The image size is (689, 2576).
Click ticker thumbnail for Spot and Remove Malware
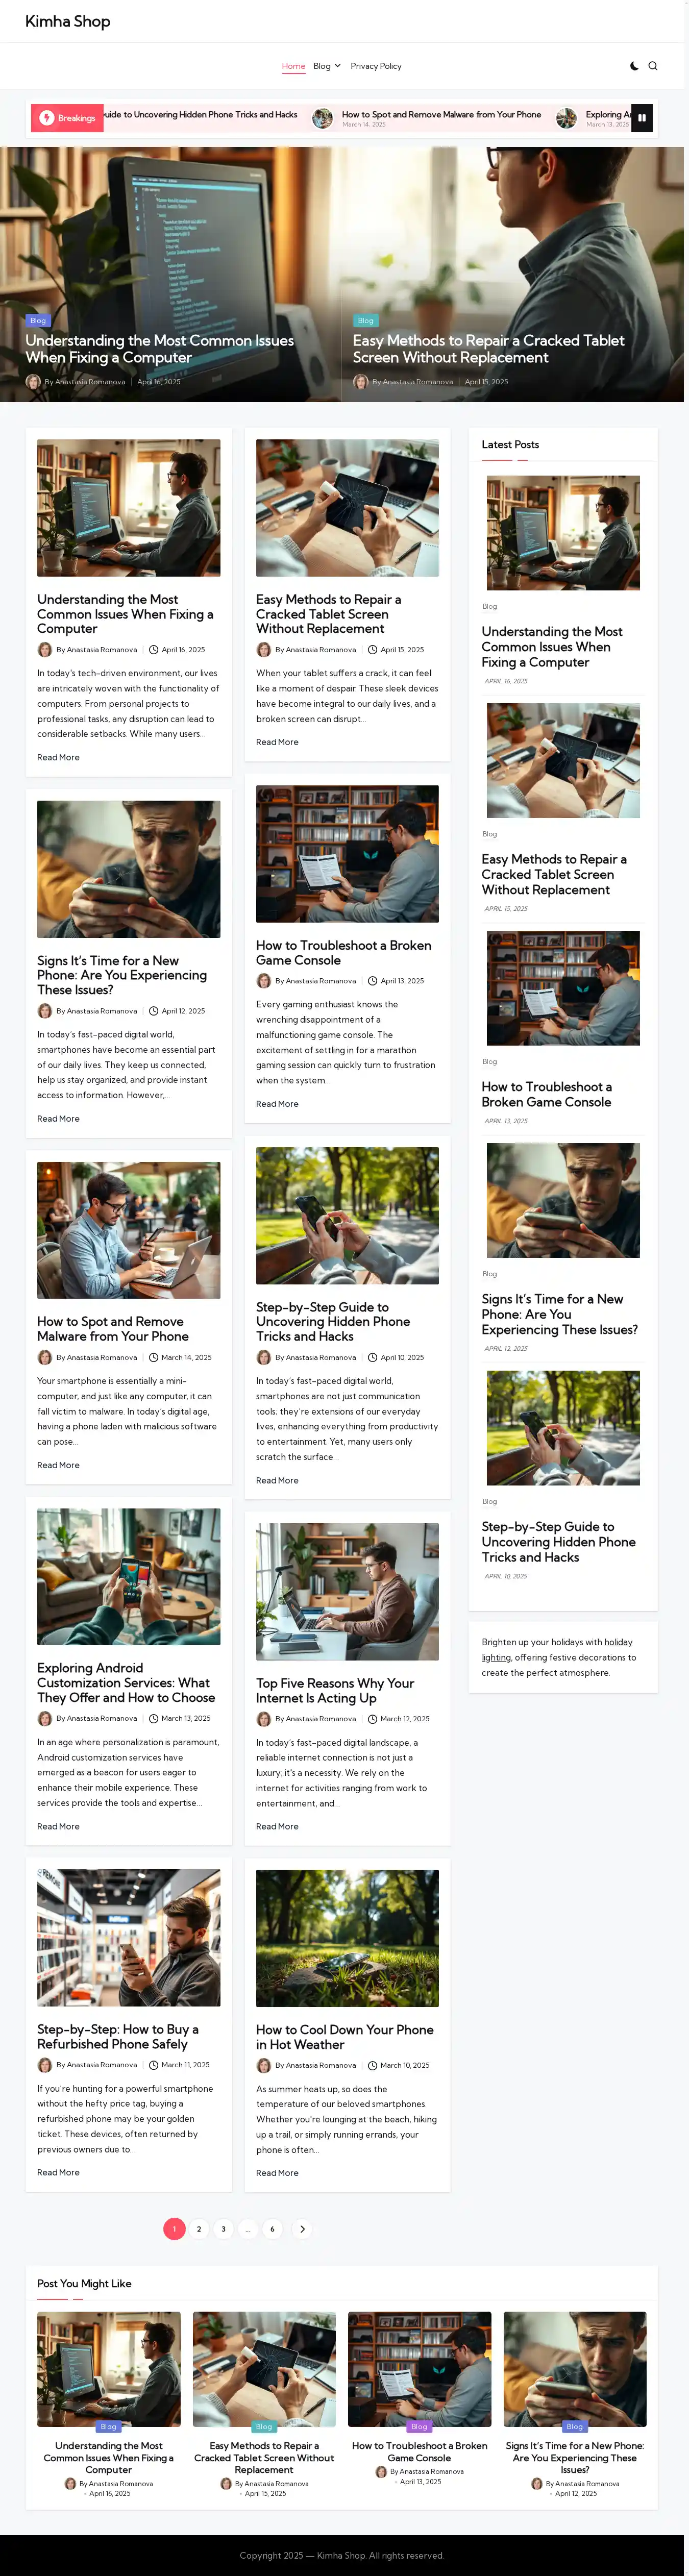click(x=322, y=118)
